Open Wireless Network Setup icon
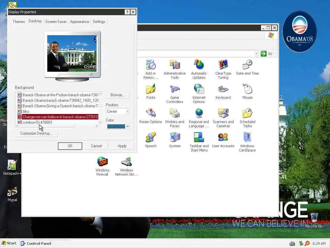 126,166
